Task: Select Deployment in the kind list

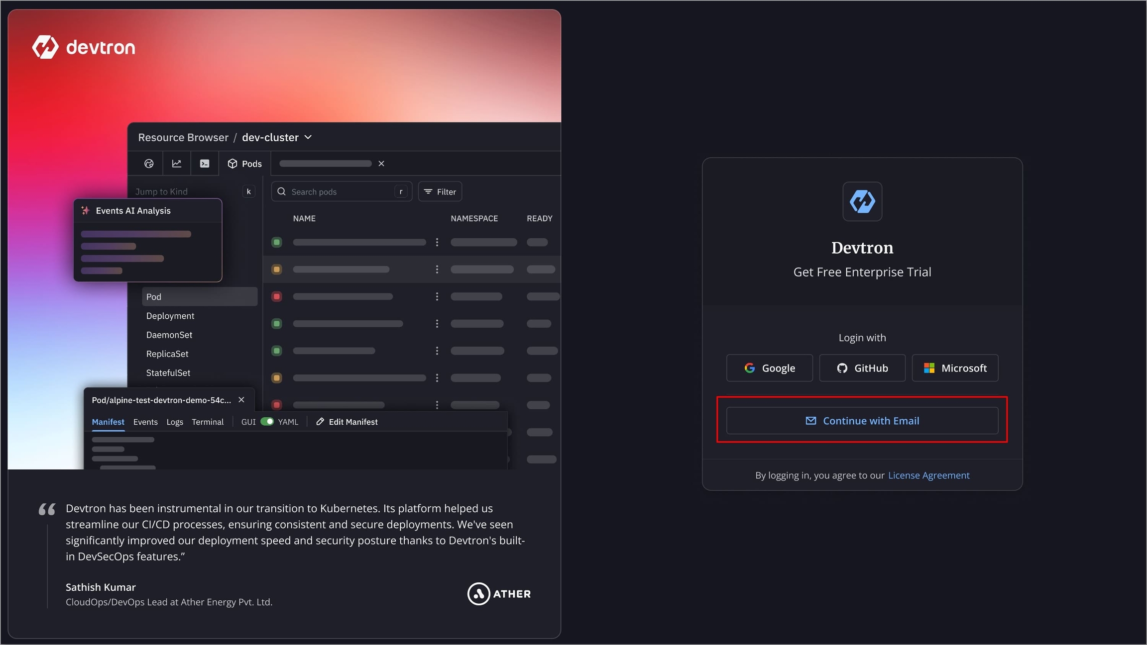Action: [x=170, y=316]
